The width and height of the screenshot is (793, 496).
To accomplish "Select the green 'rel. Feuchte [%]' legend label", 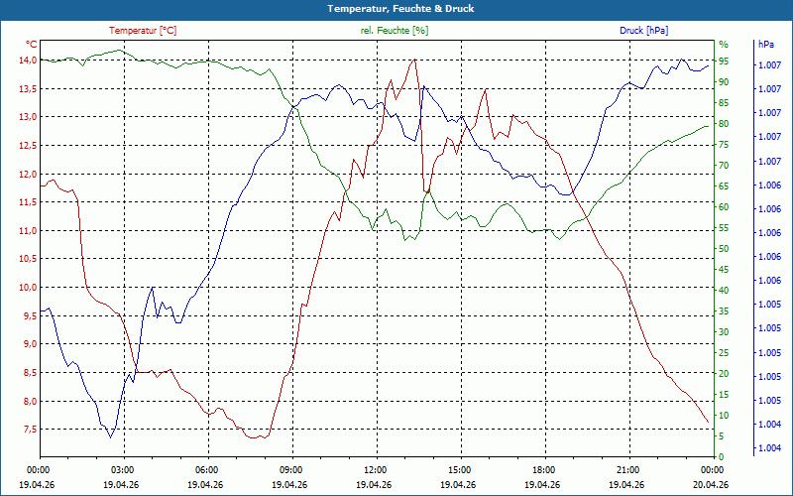I will click(x=395, y=31).
